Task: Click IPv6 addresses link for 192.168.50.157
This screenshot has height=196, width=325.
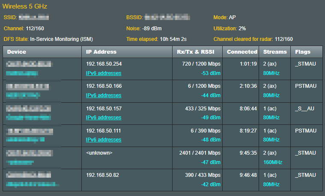Action: pyautogui.click(x=104, y=118)
